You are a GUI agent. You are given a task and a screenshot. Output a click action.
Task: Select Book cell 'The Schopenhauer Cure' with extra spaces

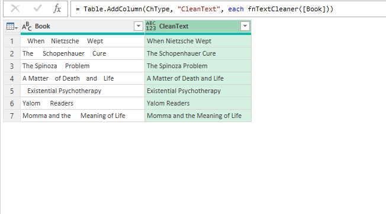click(x=82, y=53)
